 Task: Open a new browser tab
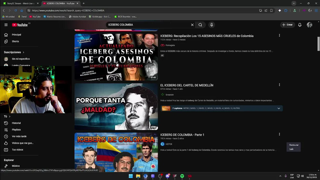(x=83, y=3)
